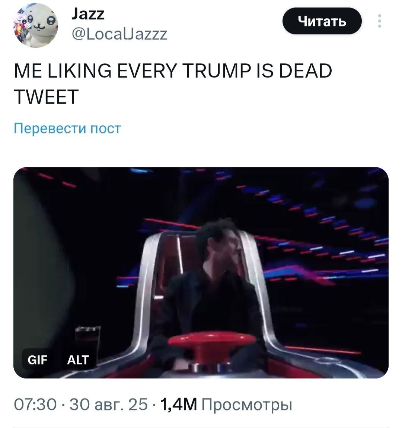Image resolution: width=402 pixels, height=428 pixels.
Task: Click Jazz's profile avatar picture
Action: [36, 25]
